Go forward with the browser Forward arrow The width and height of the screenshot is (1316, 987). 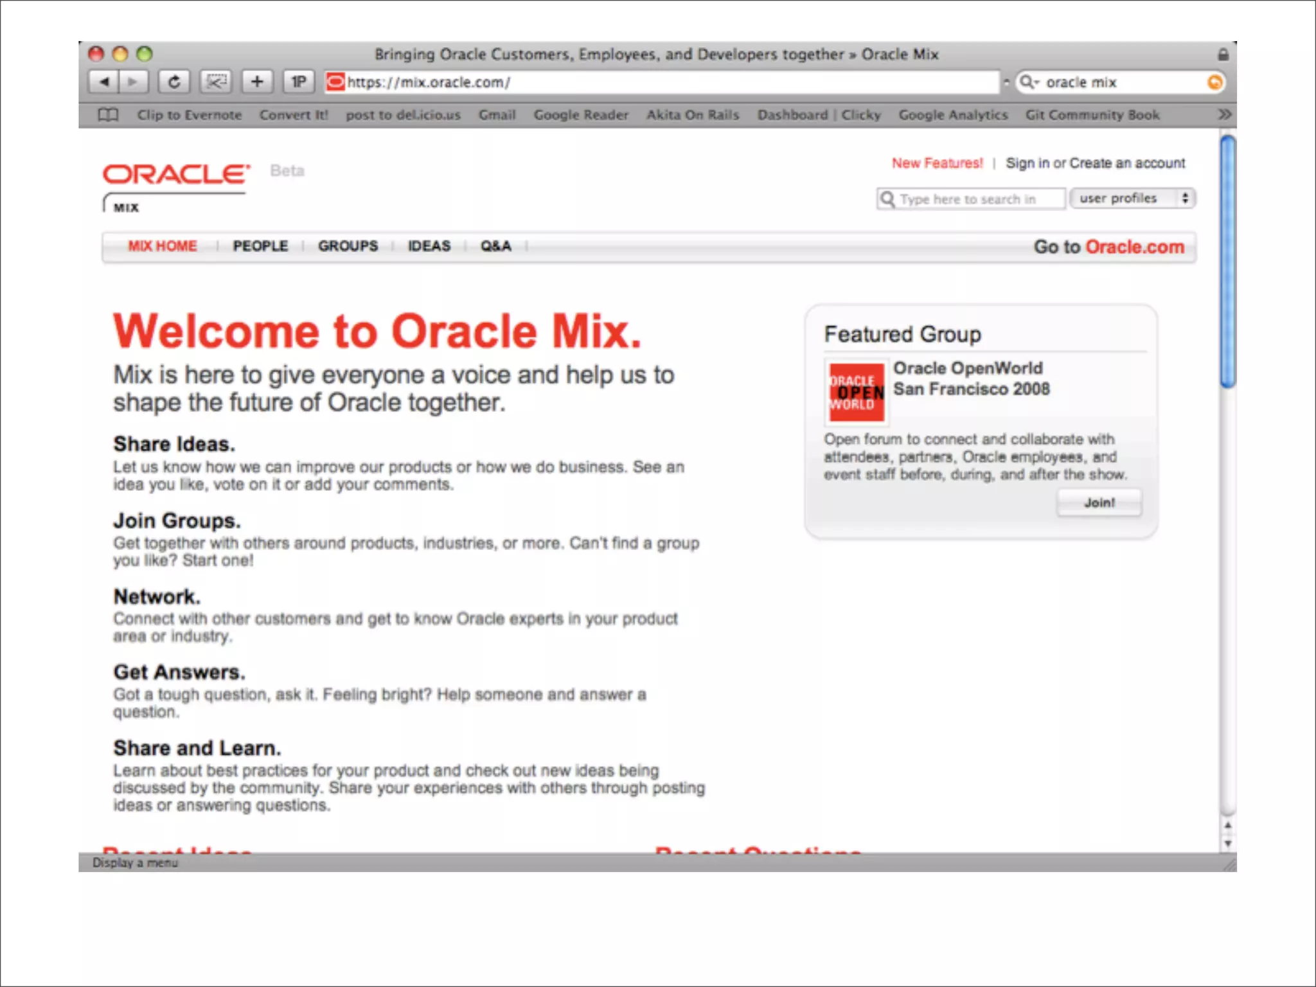click(x=134, y=82)
